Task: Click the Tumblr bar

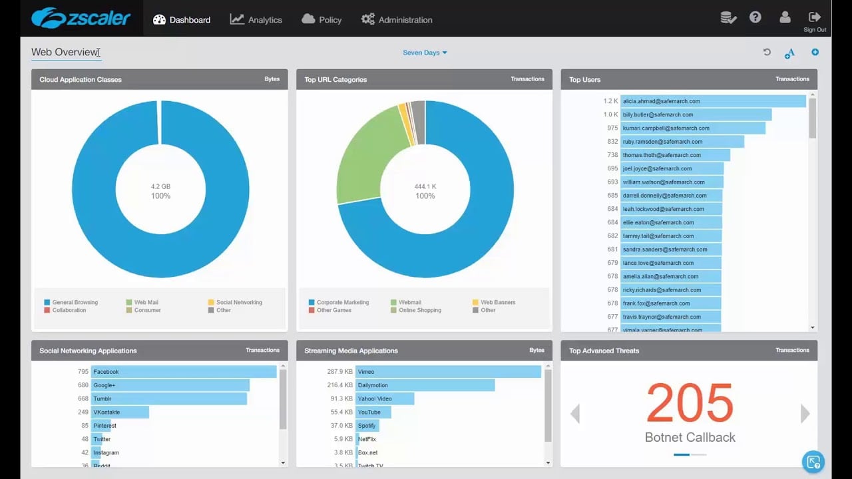Action: point(169,399)
